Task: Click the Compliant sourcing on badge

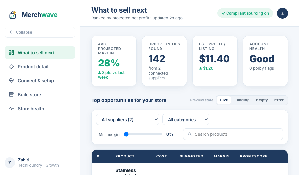Action: click(x=245, y=13)
